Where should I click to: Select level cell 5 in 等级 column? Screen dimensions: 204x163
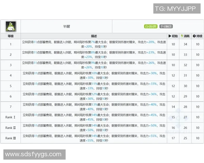pyautogui.click(x=11, y=86)
